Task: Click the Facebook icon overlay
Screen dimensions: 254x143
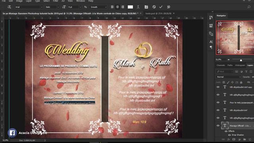Action: pos(12,133)
